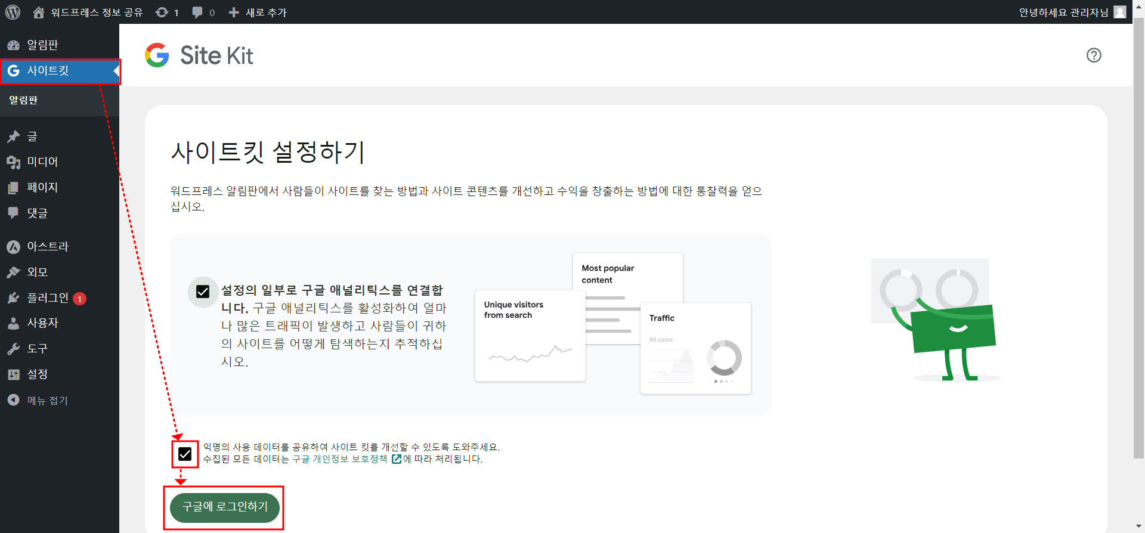Click the 메뉴 접기 collapse arrow icon

point(13,400)
